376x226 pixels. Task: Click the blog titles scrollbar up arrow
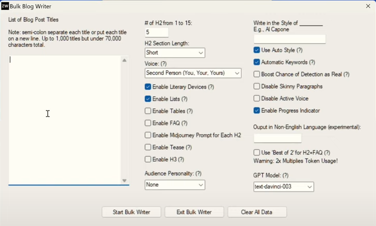[124, 61]
